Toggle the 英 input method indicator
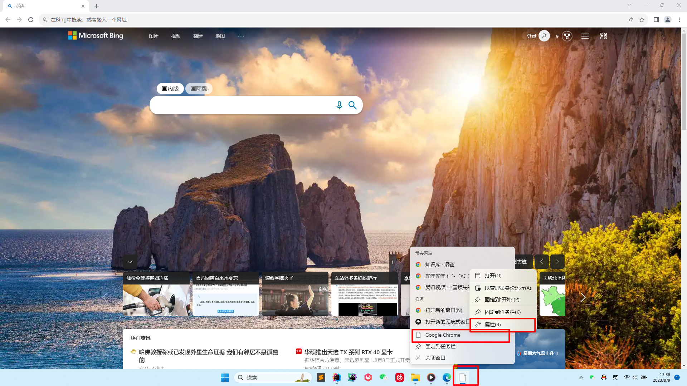This screenshot has width=687, height=386. pos(615,377)
